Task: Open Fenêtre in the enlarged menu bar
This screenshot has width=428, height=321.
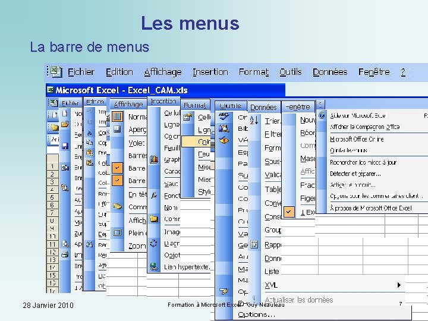Action: (374, 72)
